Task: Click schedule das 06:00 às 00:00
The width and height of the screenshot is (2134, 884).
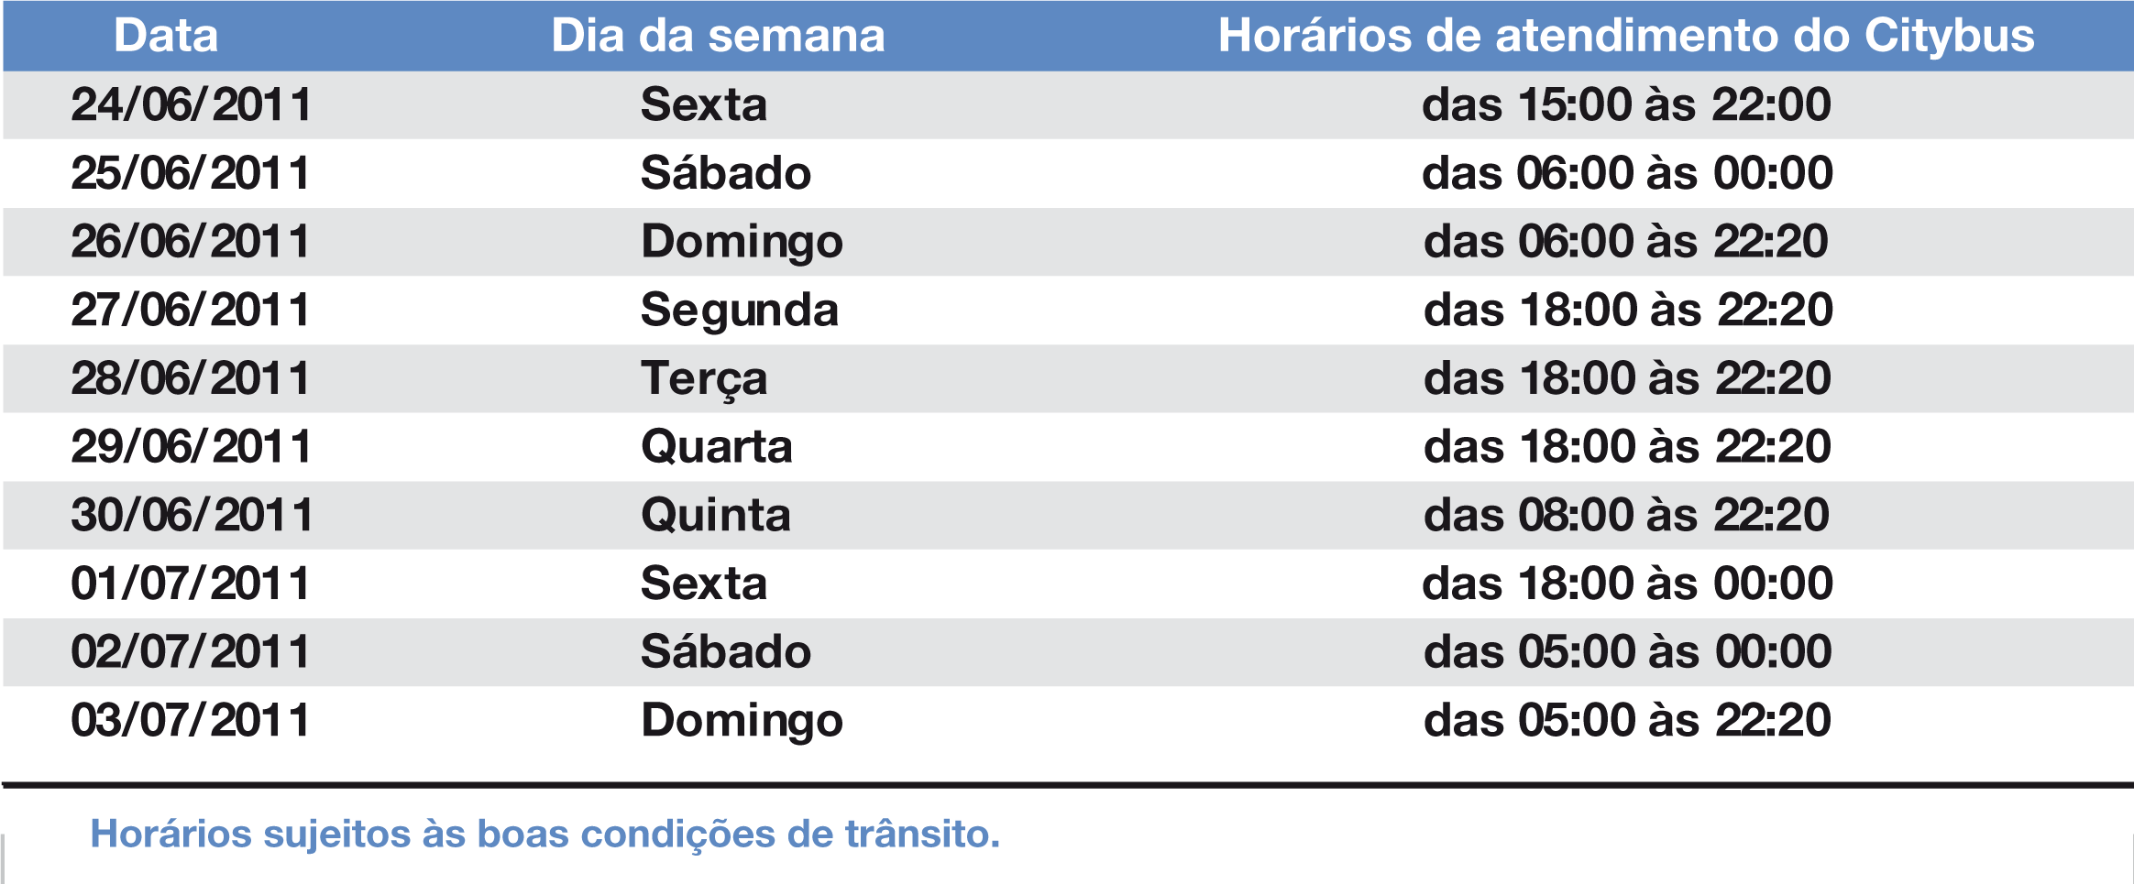Action: tap(1627, 173)
